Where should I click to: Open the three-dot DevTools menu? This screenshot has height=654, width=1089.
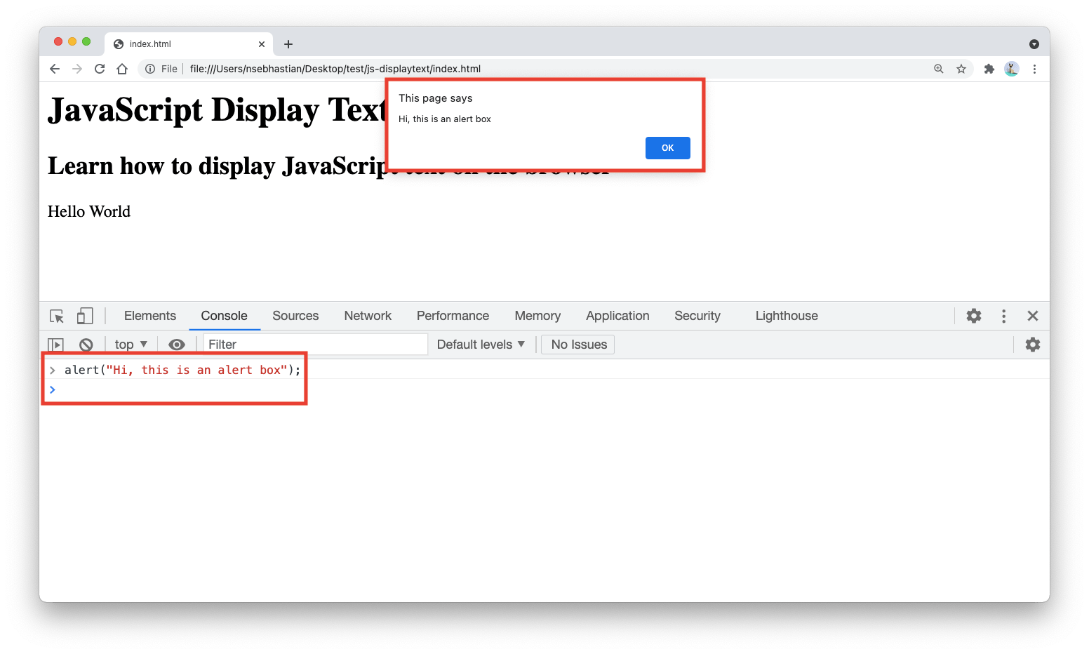(1003, 316)
